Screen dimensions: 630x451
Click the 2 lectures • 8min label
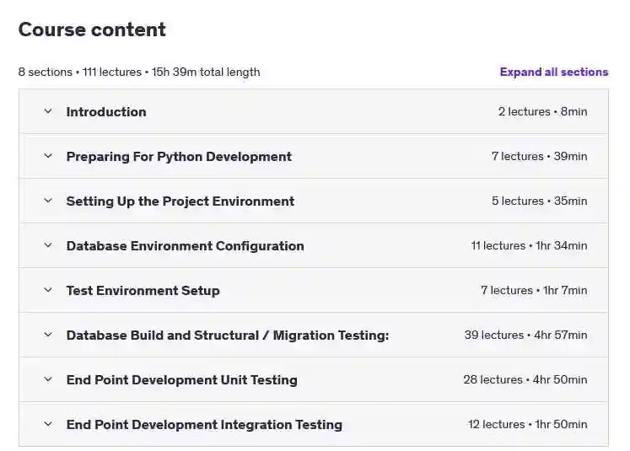(x=542, y=111)
